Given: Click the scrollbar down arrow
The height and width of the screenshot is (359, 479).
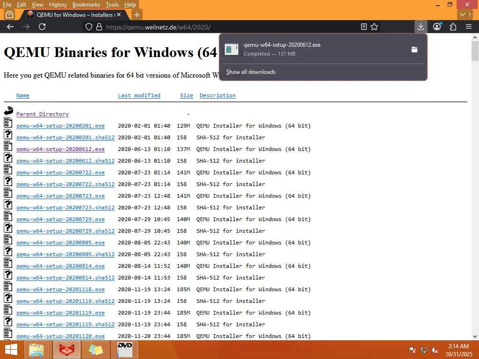Looking at the screenshot, I should (x=475, y=337).
